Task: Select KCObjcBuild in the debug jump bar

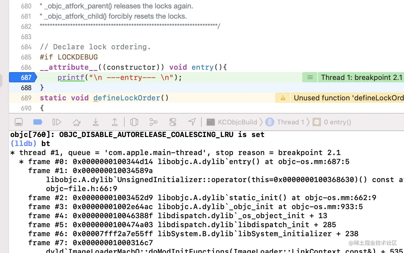Action: (x=232, y=122)
